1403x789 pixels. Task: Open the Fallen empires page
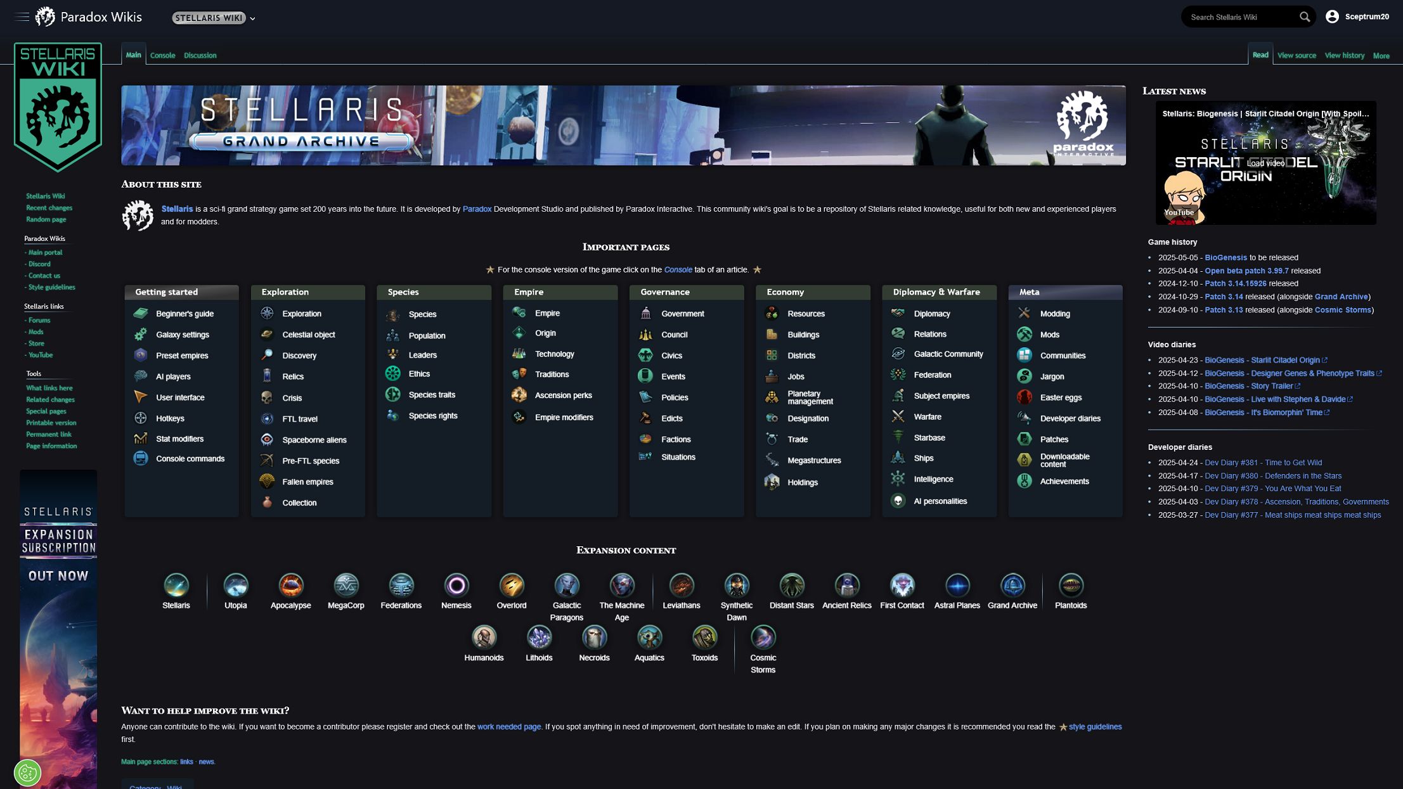[x=307, y=482]
